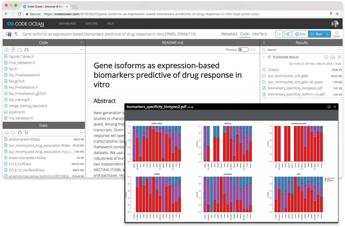Click new file icon in Code panel
The width and height of the screenshot is (345, 227).
pos(13,50)
